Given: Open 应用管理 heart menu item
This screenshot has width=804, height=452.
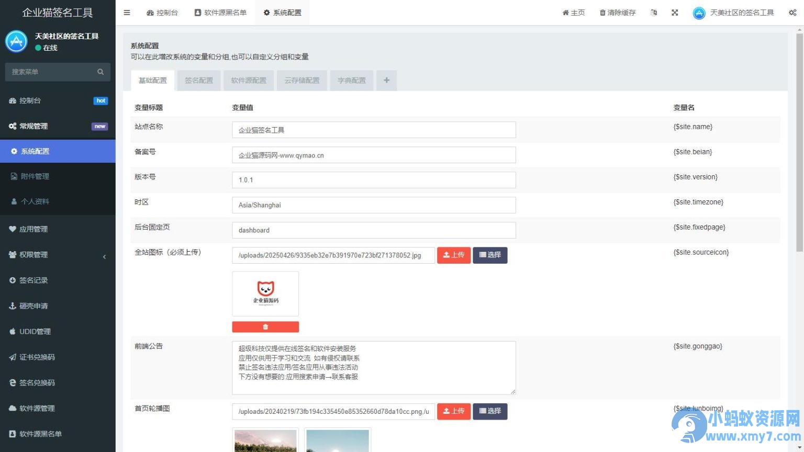Looking at the screenshot, I should pyautogui.click(x=58, y=229).
